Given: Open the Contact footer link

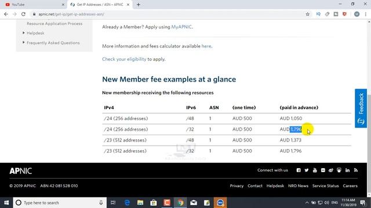Looking at the screenshot, I should (x=255, y=186).
